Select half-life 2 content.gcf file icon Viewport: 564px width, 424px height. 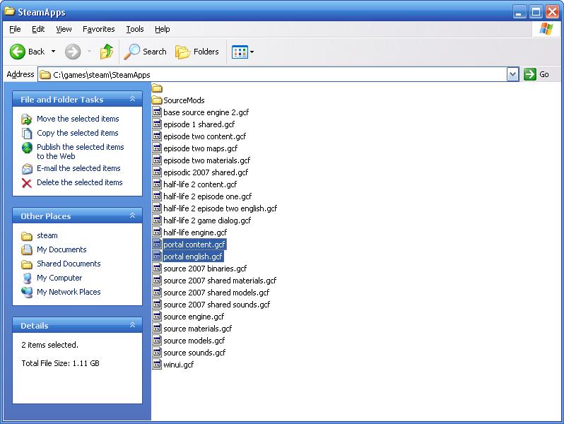157,184
